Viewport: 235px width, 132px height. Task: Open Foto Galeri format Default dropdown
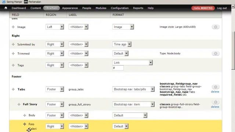(120, 126)
